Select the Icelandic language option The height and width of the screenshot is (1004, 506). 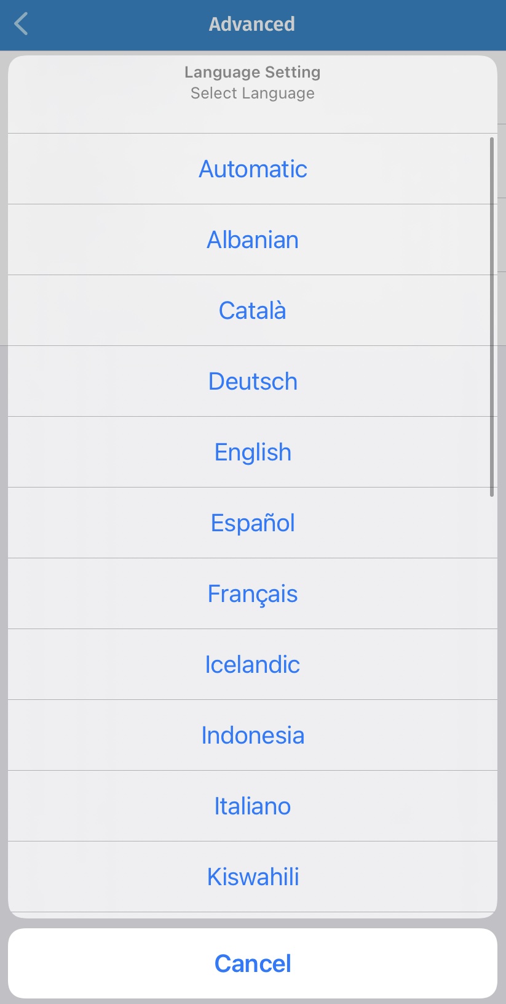click(253, 665)
